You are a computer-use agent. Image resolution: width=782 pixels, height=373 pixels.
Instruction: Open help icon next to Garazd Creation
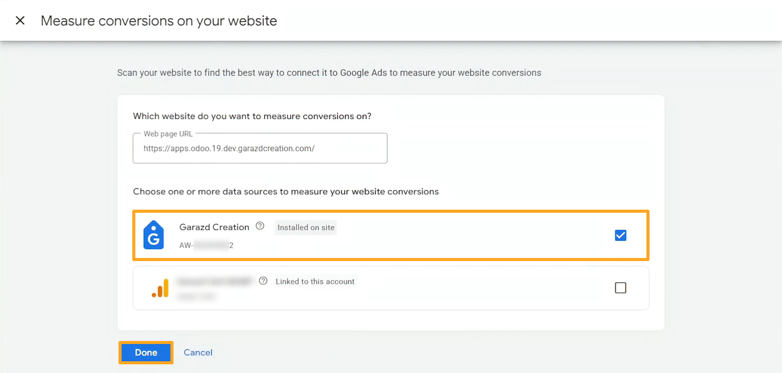(x=260, y=226)
